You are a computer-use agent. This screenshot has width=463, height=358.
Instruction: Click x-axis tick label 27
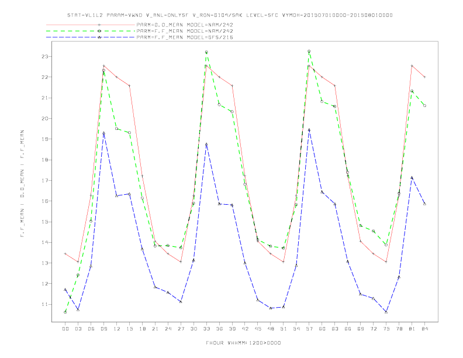(x=181, y=329)
